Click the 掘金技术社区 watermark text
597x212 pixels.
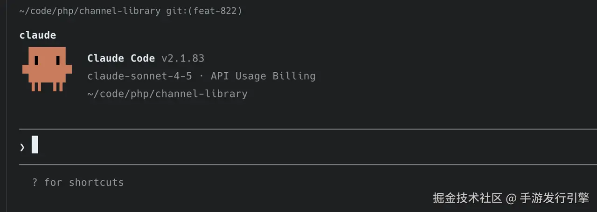point(467,198)
